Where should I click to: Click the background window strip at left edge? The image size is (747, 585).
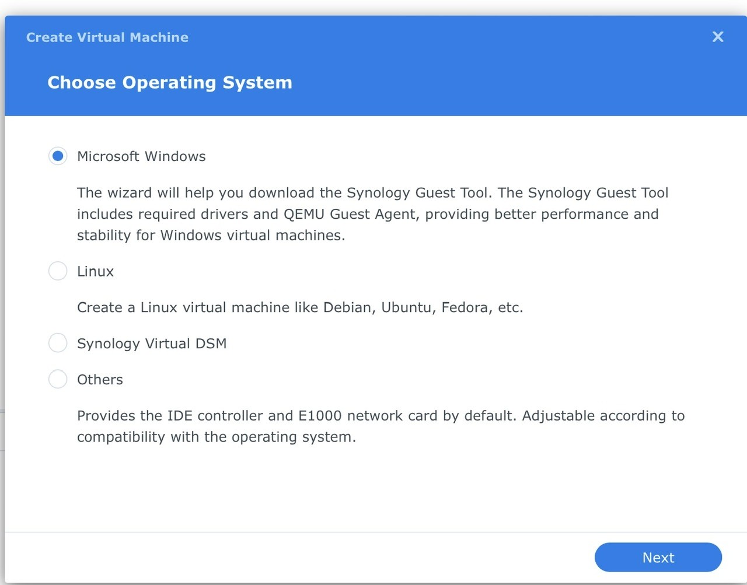[x=2, y=432]
